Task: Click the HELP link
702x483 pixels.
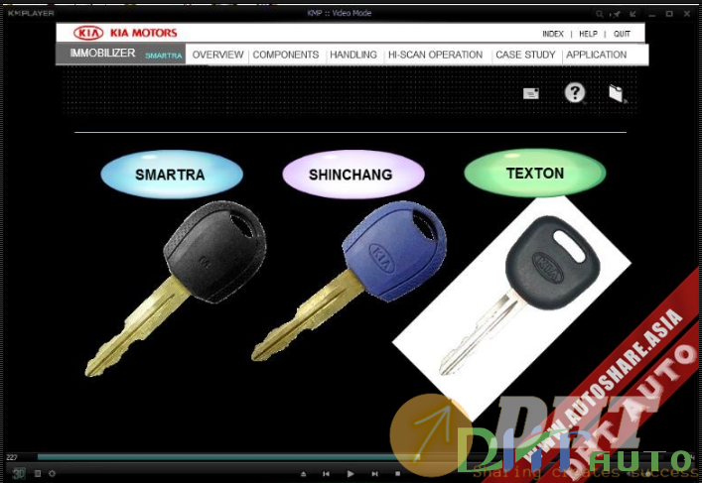Action: pyautogui.click(x=588, y=34)
